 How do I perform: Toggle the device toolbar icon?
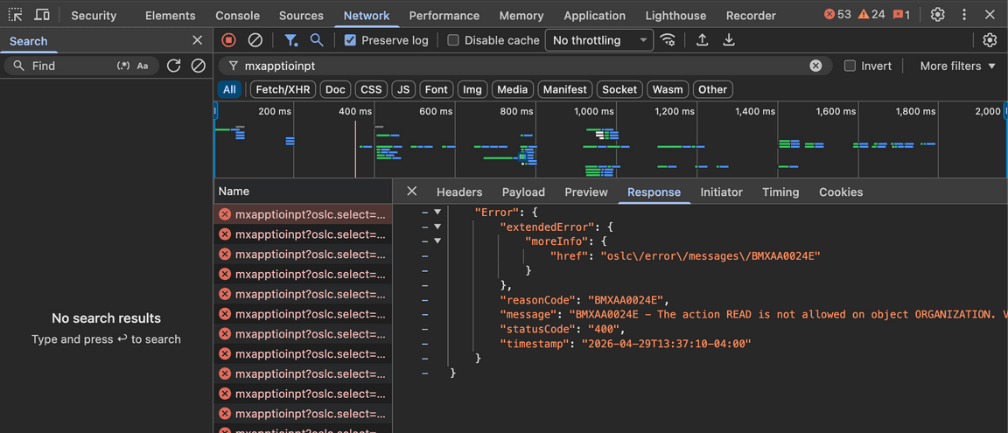(x=42, y=15)
